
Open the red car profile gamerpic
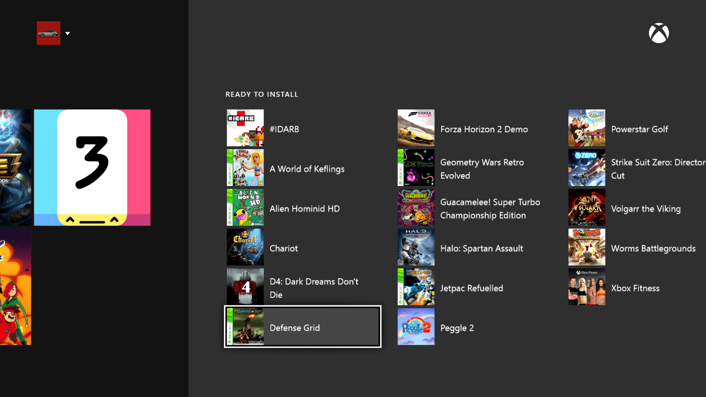[49, 33]
